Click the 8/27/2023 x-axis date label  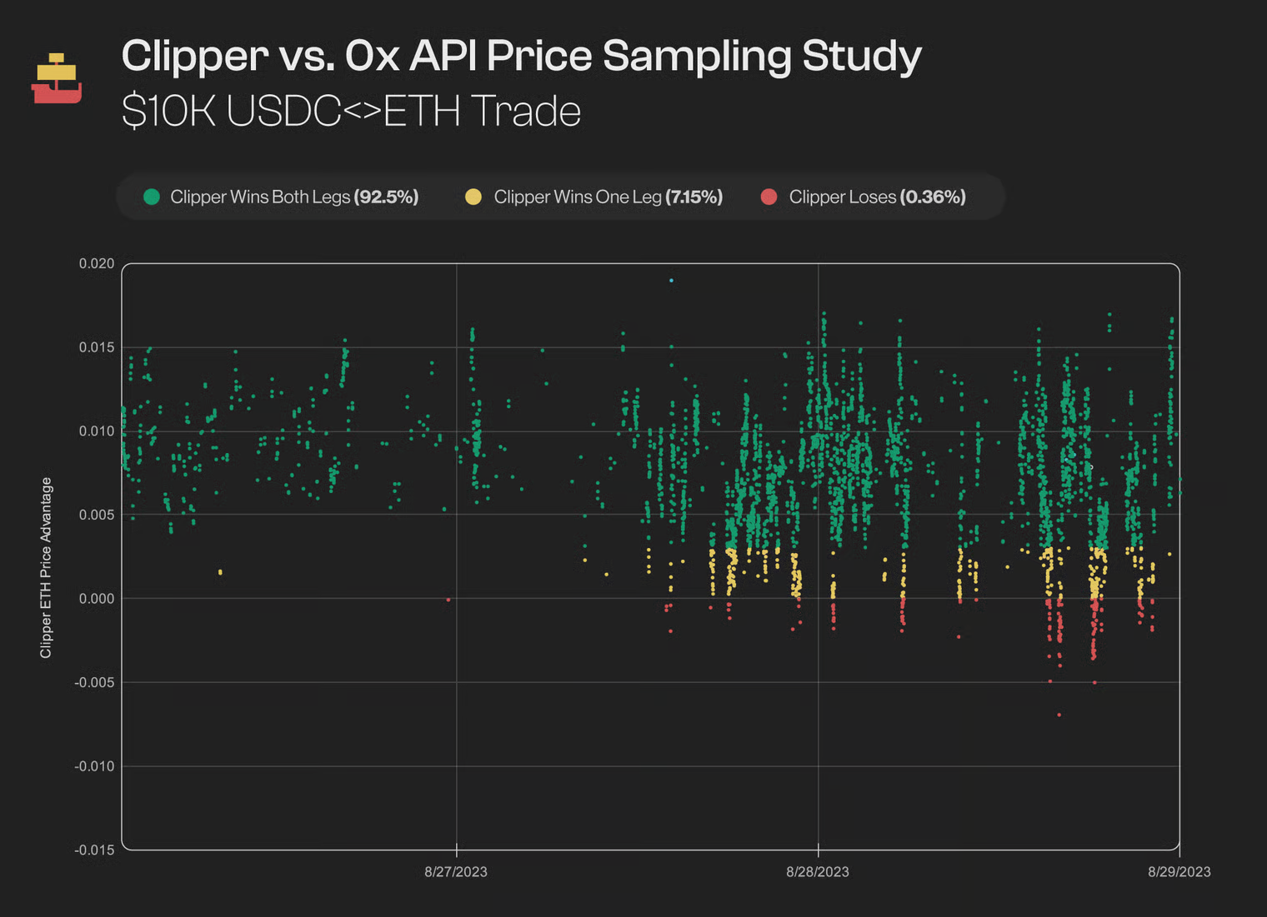pos(456,872)
